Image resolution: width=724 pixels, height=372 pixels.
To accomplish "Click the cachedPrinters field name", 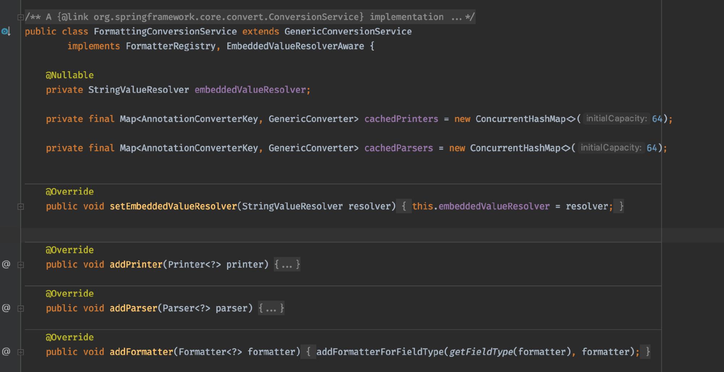I will (401, 119).
